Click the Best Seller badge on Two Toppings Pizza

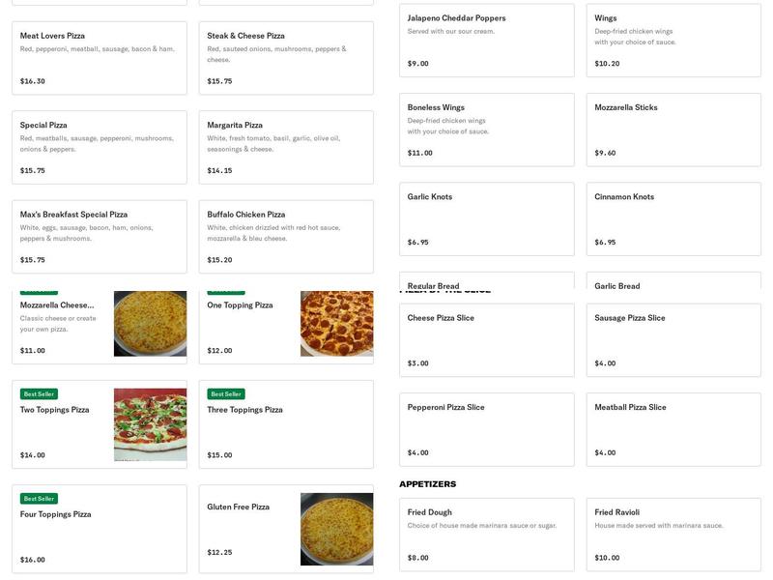(x=40, y=394)
